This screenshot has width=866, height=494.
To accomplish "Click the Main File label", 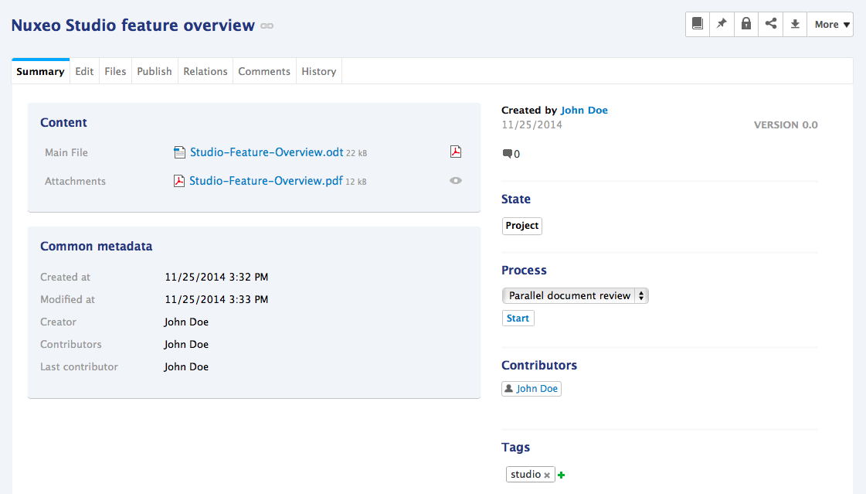I will [66, 152].
